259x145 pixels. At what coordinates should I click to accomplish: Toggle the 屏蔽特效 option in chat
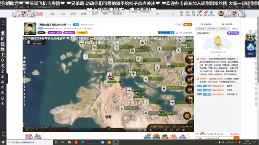235,134
